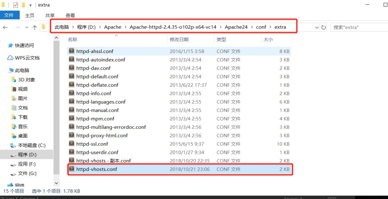The width and height of the screenshot is (388, 199).
Task: Click 程序 (D:) in the address breadcrumb
Action: point(86,27)
